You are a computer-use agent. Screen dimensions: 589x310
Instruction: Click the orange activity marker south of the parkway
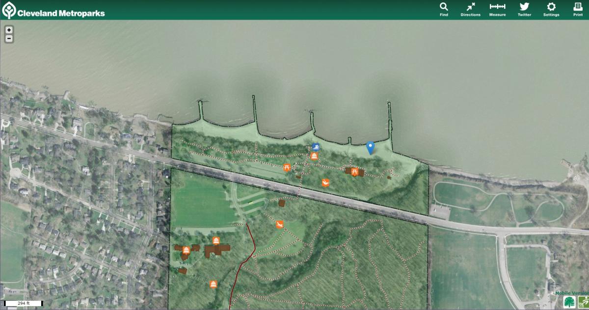pos(279,225)
